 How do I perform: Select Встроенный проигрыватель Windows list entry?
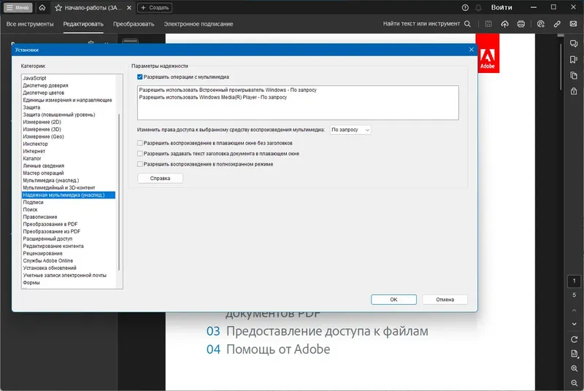(228, 90)
